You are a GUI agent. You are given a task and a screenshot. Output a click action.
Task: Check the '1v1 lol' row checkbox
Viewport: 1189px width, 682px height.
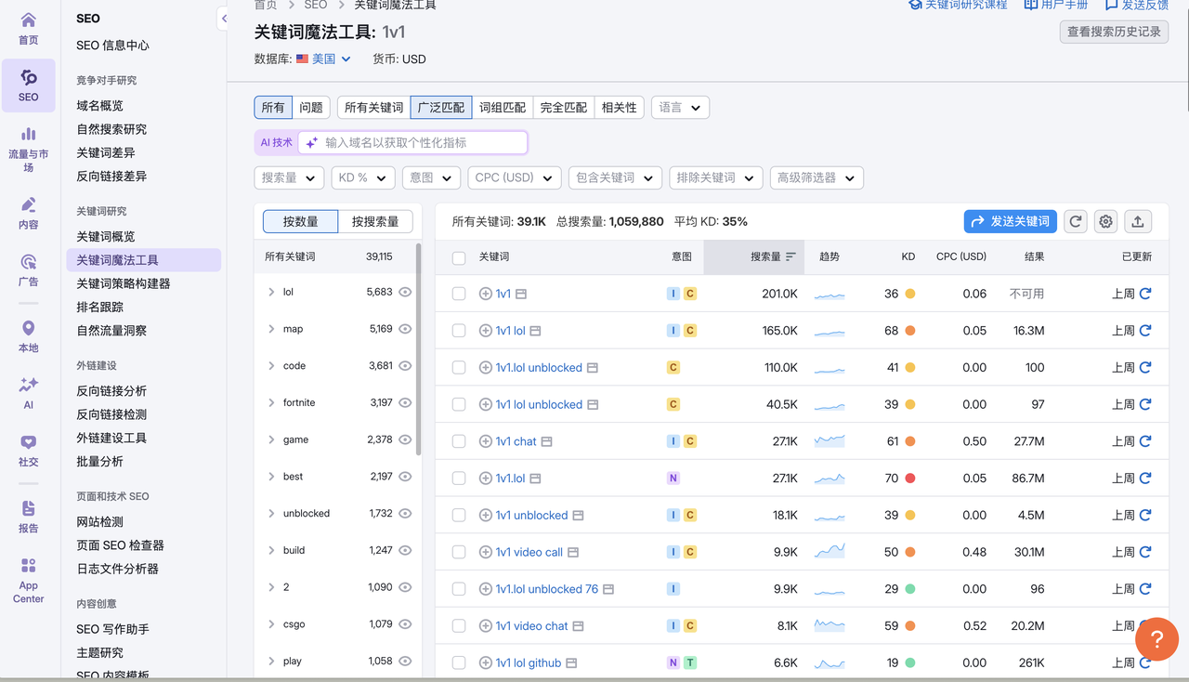tap(459, 331)
